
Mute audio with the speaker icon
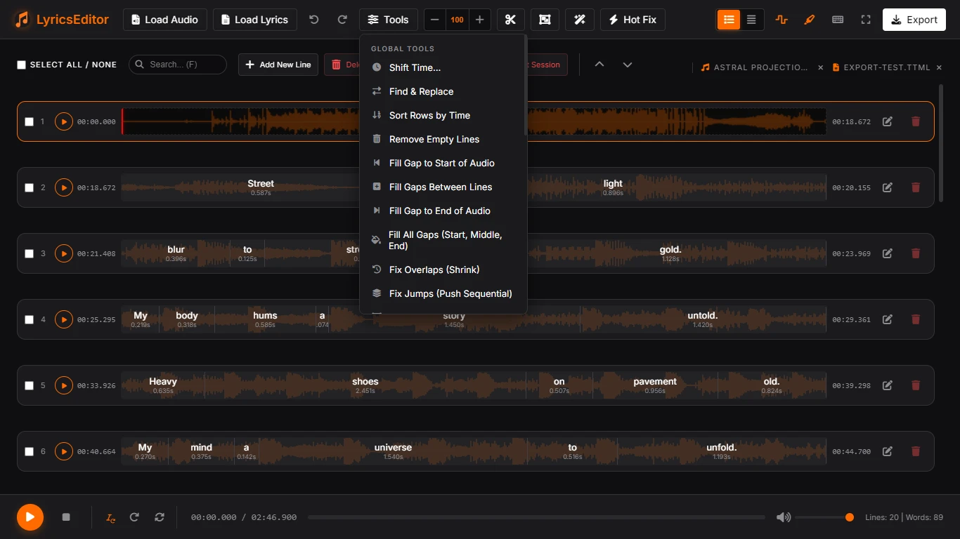pos(783,517)
